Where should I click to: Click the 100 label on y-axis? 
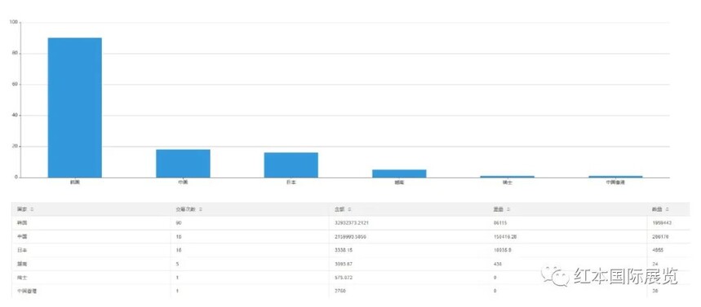point(14,22)
